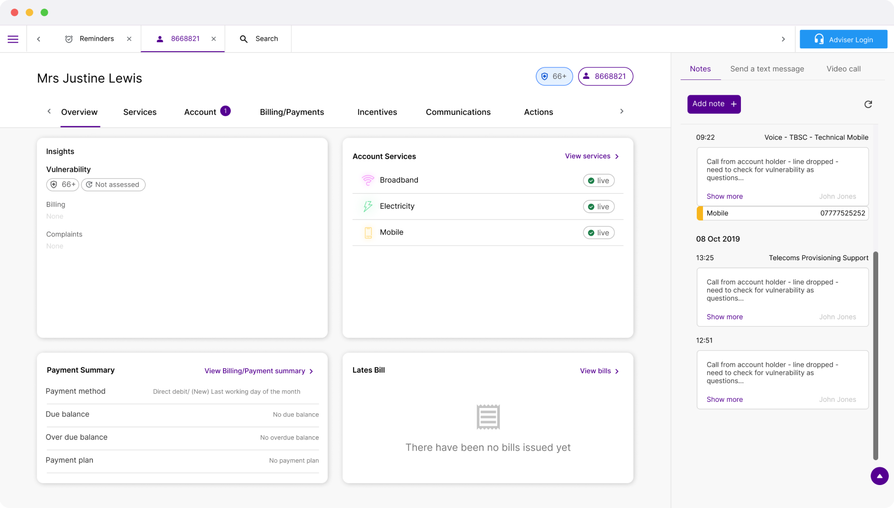894x508 pixels.
Task: Show more on the 12:51 note
Action: click(x=725, y=400)
